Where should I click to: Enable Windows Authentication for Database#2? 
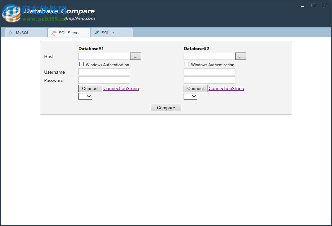(x=187, y=64)
